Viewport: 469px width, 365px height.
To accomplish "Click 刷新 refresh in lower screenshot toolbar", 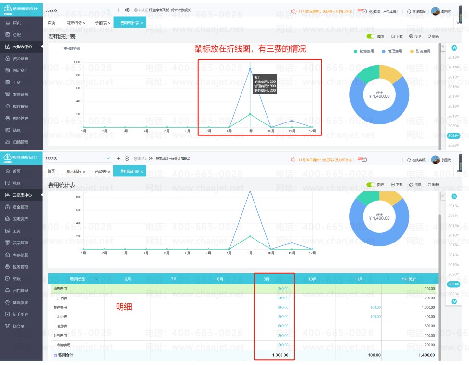I will (433, 185).
